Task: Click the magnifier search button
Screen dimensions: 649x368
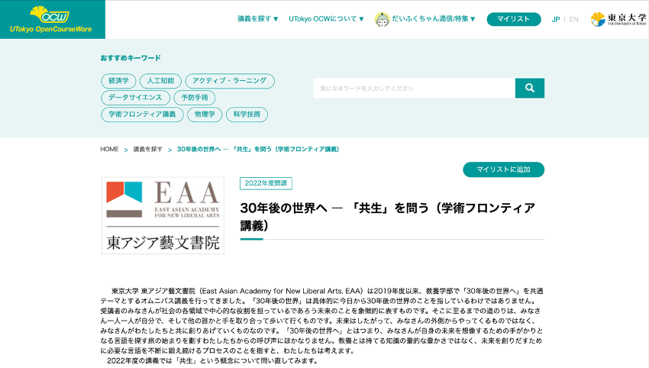Action: tap(529, 88)
